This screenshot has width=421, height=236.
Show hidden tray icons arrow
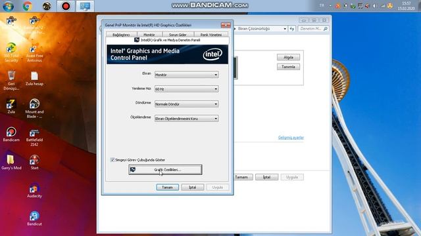click(x=330, y=6)
